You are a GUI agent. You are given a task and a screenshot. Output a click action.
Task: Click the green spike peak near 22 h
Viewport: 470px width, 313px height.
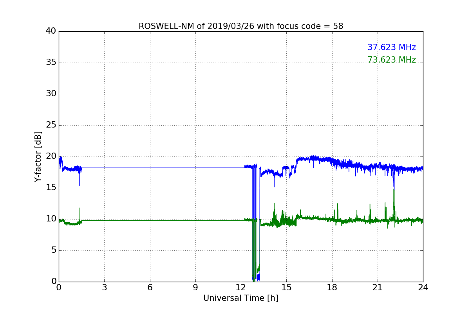pos(394,189)
